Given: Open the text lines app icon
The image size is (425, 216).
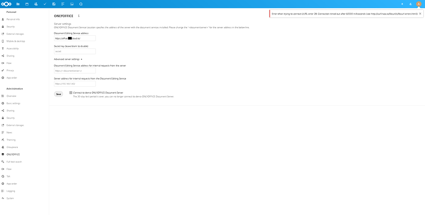Looking at the screenshot, I should tap(63, 4).
